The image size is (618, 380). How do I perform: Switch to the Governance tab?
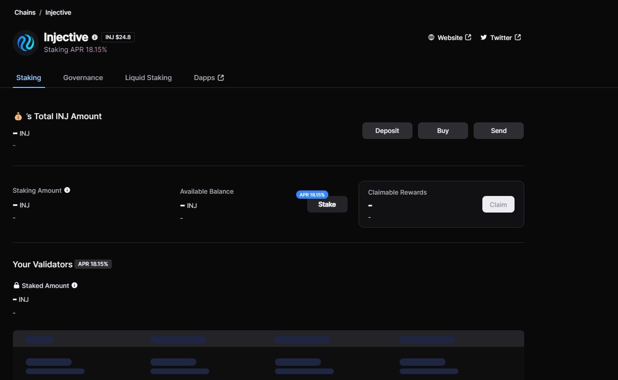tap(83, 78)
